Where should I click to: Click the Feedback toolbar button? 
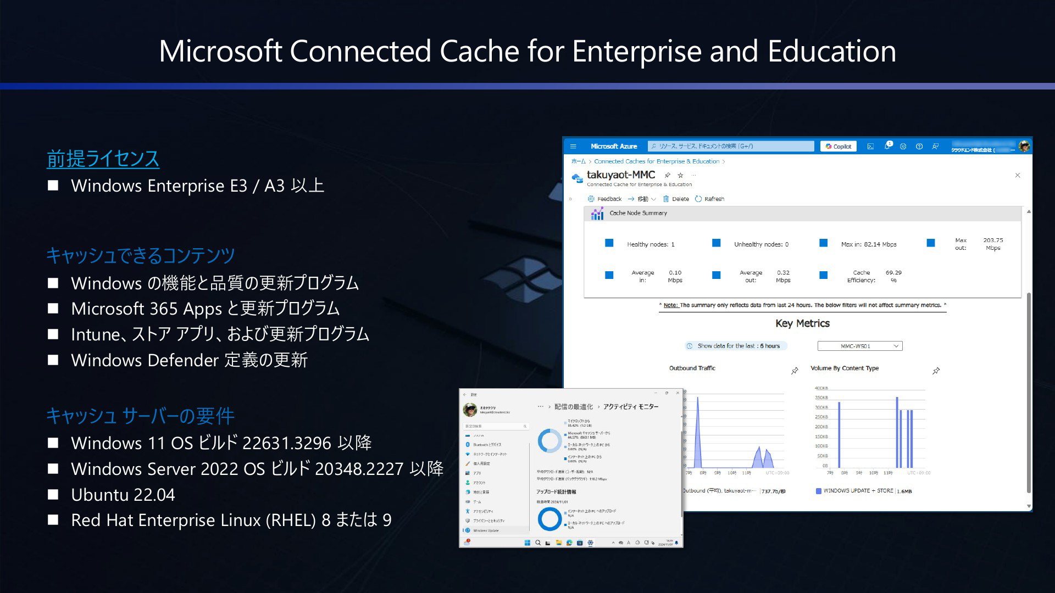point(604,199)
